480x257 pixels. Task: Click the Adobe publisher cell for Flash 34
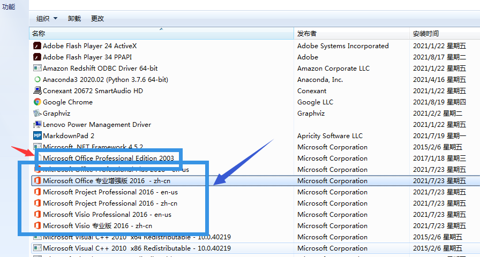point(307,57)
